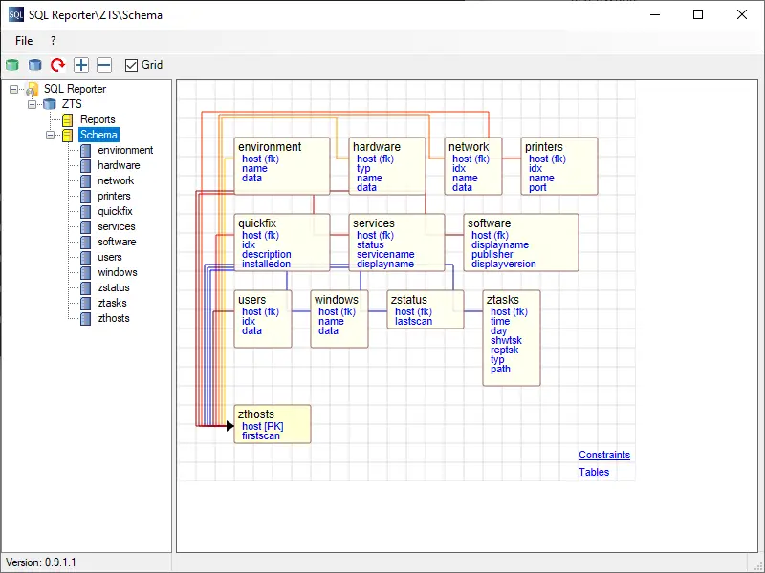Select the hardware table title in diagram
Image resolution: width=765 pixels, height=573 pixels.
pos(376,147)
